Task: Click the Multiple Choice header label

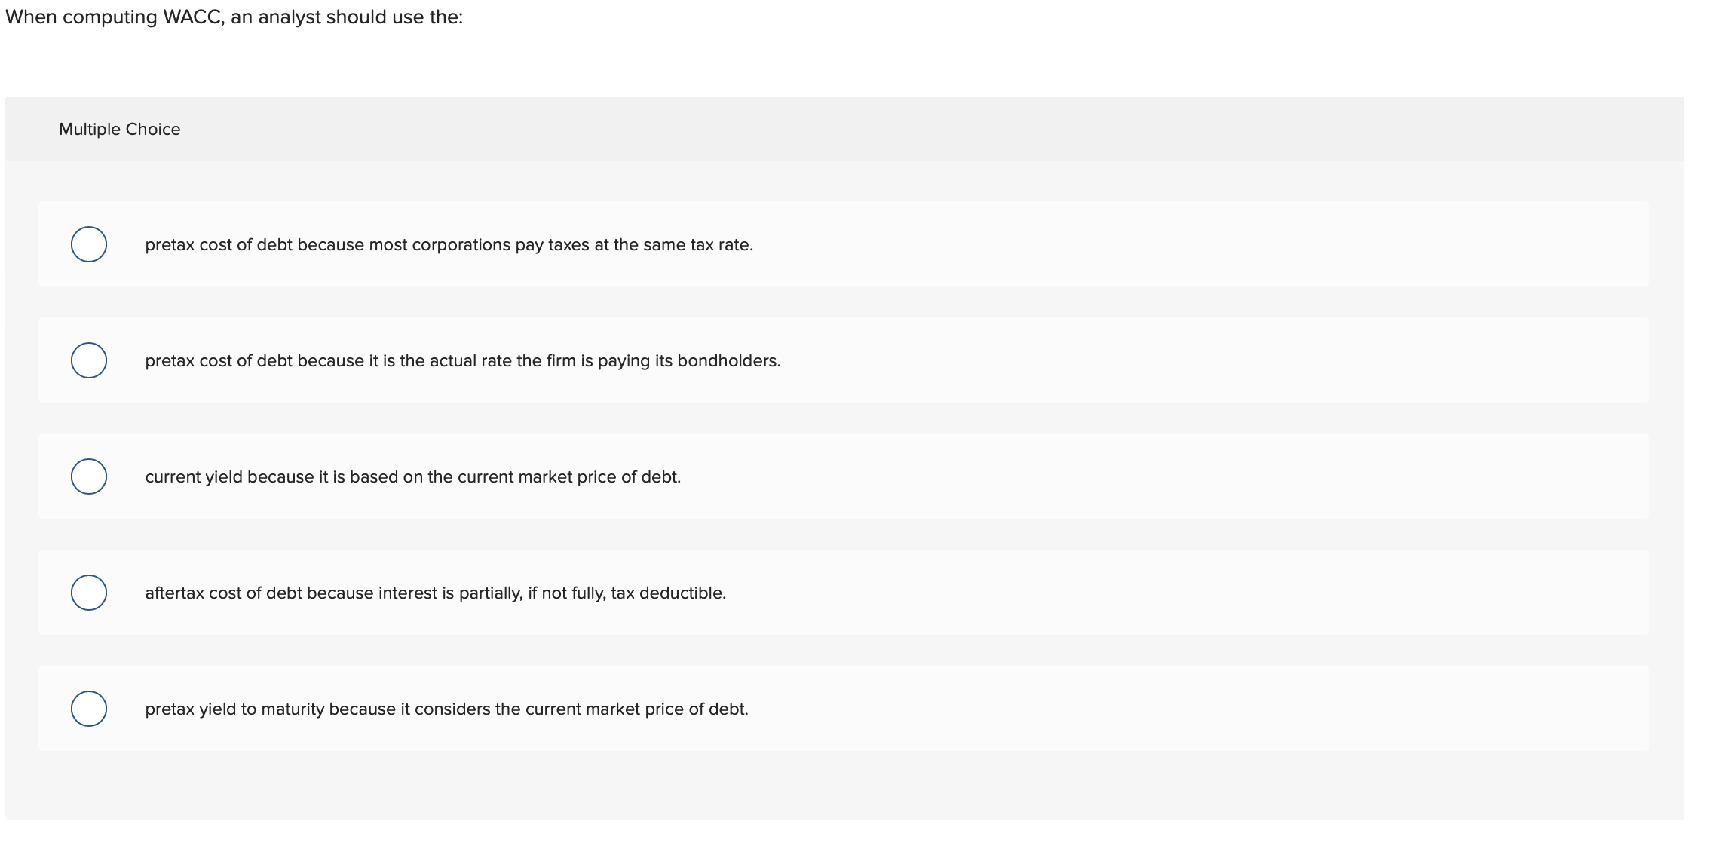Action: click(x=119, y=128)
